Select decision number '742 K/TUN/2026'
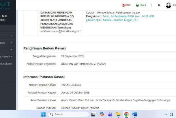 click(71, 85)
